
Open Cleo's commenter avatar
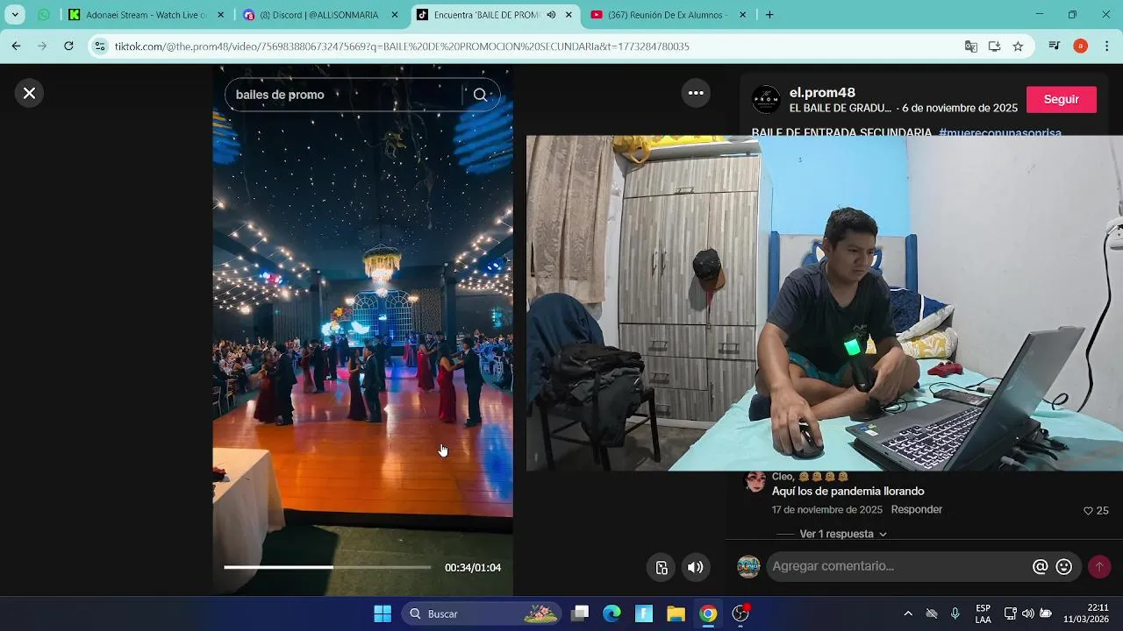click(755, 481)
